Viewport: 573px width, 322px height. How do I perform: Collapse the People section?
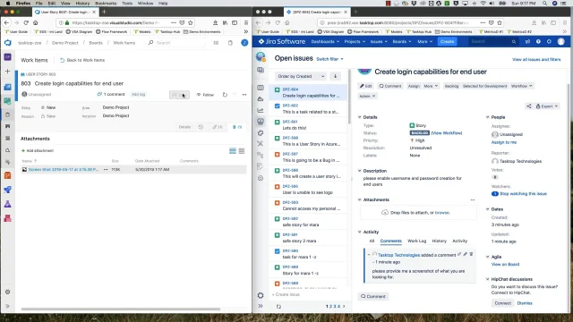click(x=487, y=117)
